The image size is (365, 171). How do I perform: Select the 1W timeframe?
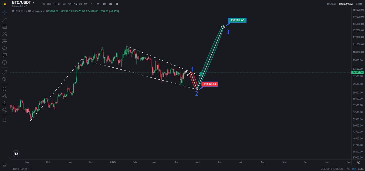coord(86,4)
